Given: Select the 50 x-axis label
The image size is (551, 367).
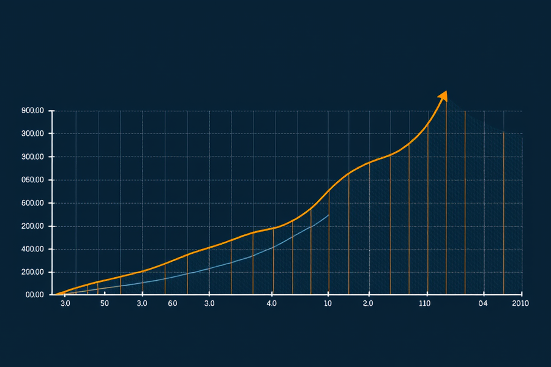Looking at the screenshot, I should (104, 303).
